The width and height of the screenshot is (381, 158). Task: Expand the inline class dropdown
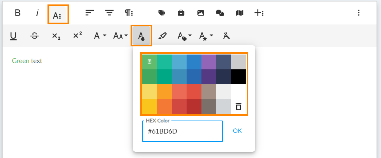pyautogui.click(x=184, y=36)
